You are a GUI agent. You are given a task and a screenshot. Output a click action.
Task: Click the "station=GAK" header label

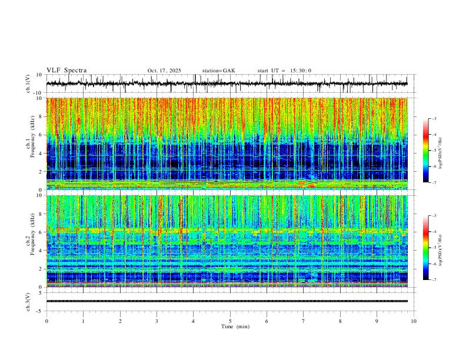click(x=218, y=71)
